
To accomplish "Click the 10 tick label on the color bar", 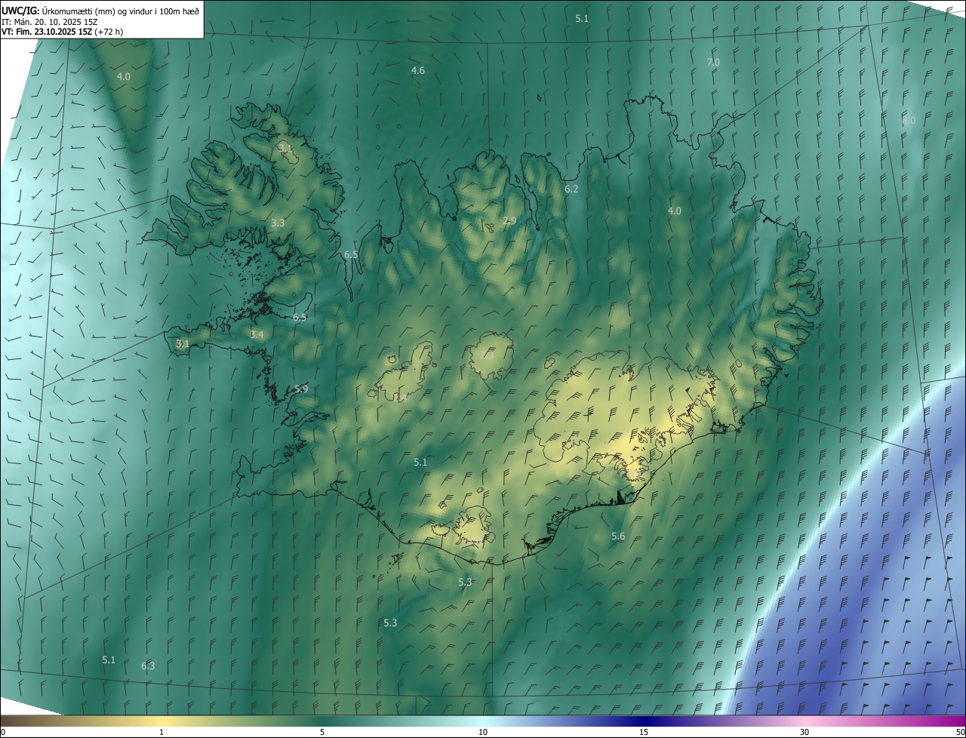I will tap(483, 732).
